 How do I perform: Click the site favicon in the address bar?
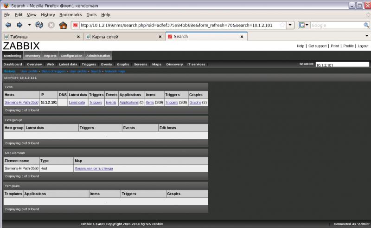(x=76, y=25)
